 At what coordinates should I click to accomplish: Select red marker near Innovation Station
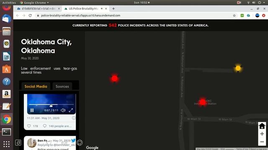(203, 102)
